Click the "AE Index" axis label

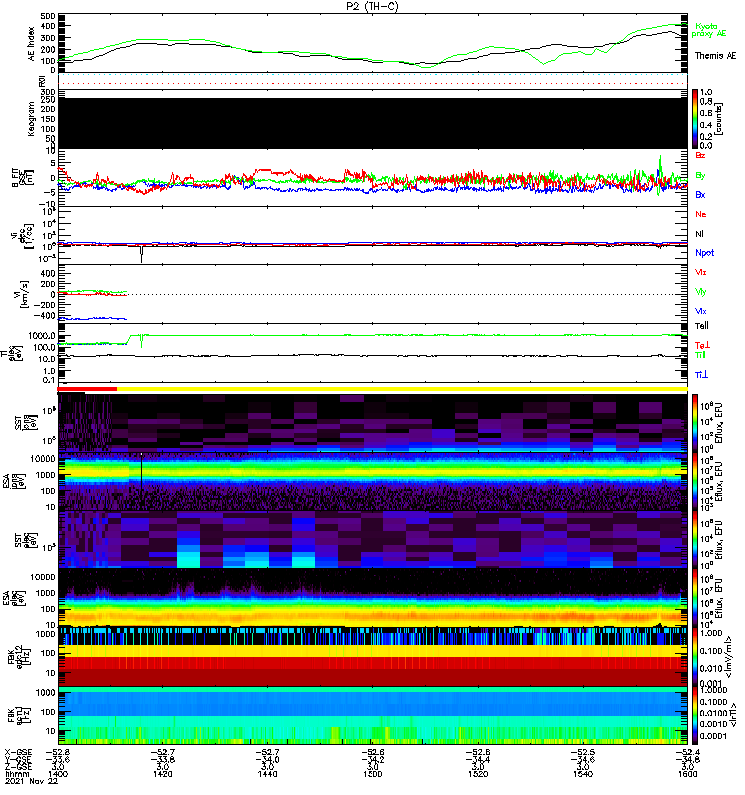(32, 44)
